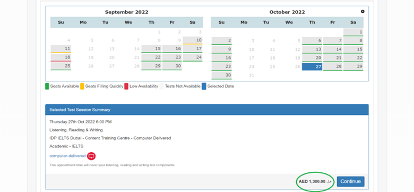Screen dimensions: 414x192
Task: Select September 11 date cell
Action: click(x=61, y=49)
